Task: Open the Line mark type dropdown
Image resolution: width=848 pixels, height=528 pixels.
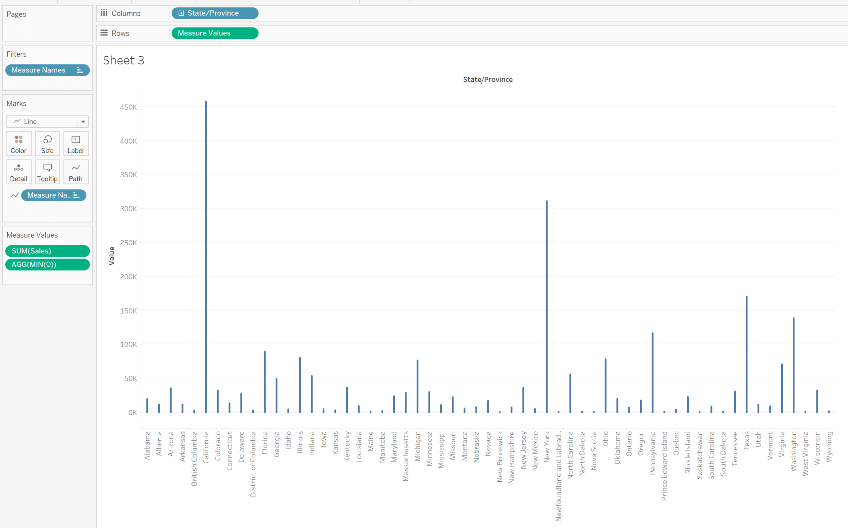Action: point(83,121)
